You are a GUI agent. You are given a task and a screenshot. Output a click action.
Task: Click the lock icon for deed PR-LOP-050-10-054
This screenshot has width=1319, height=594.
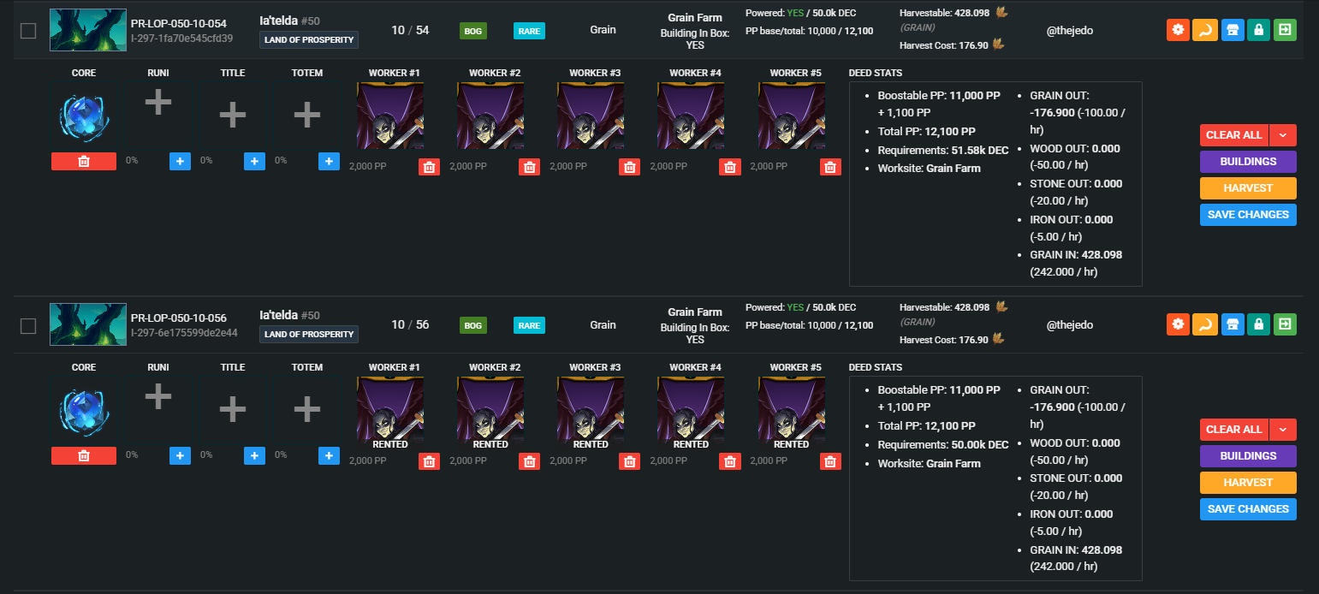(x=1258, y=30)
